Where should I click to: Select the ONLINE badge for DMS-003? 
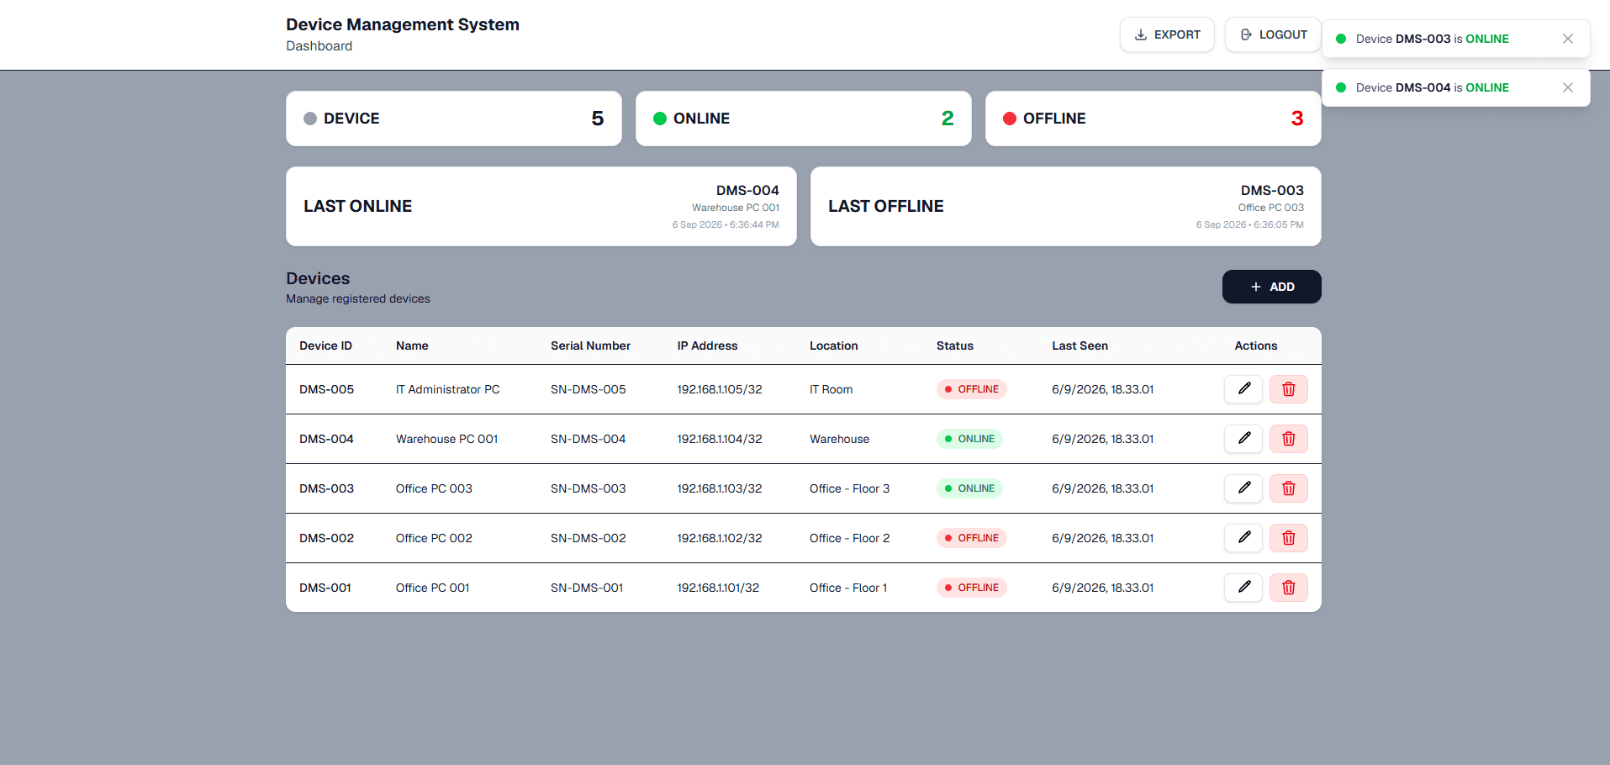(x=969, y=488)
